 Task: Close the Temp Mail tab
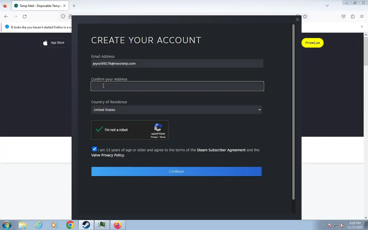pyautogui.click(x=64, y=6)
